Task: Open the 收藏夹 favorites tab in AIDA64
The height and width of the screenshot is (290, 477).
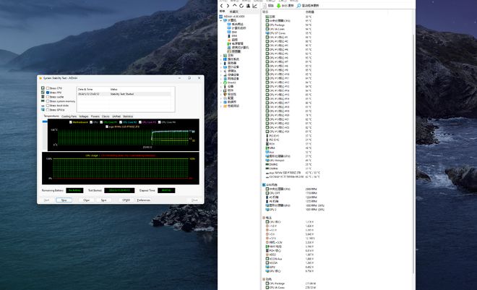Action: [234, 12]
